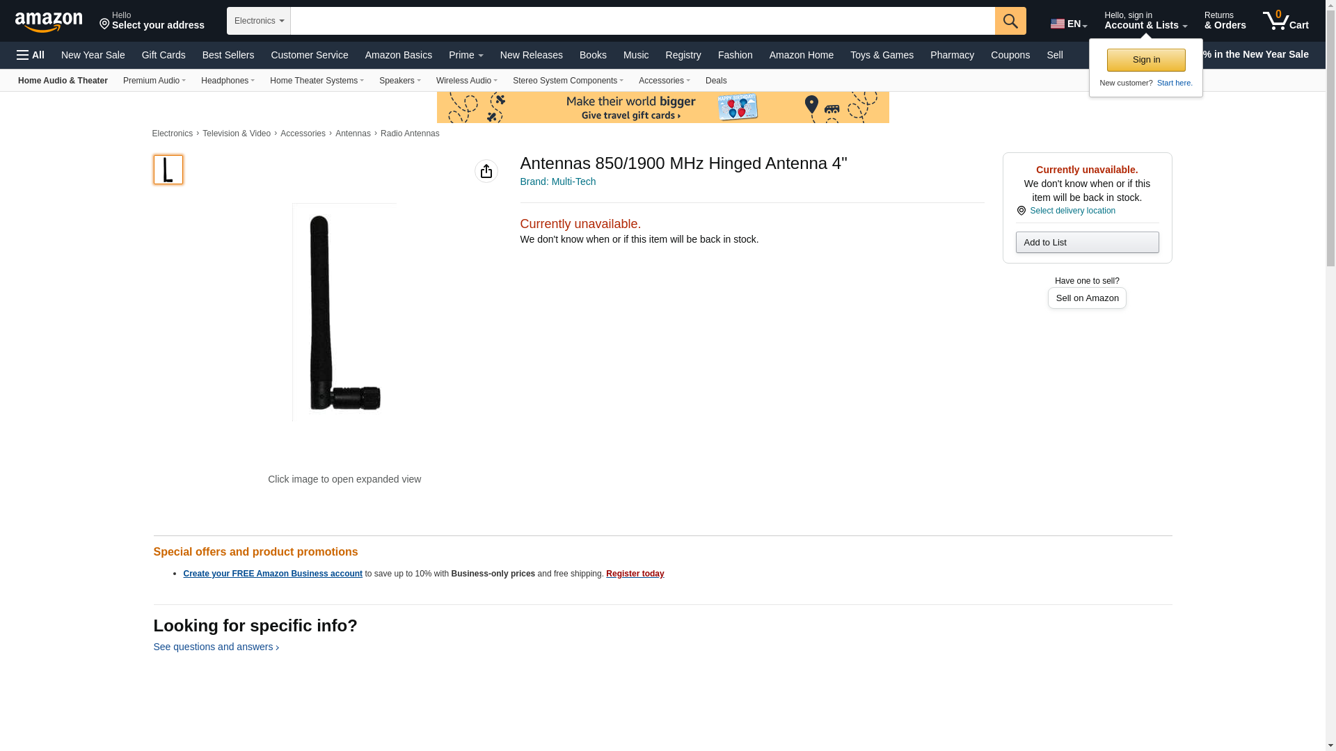The height and width of the screenshot is (751, 1336).
Task: Click the search magnifier button
Action: [x=1010, y=21]
